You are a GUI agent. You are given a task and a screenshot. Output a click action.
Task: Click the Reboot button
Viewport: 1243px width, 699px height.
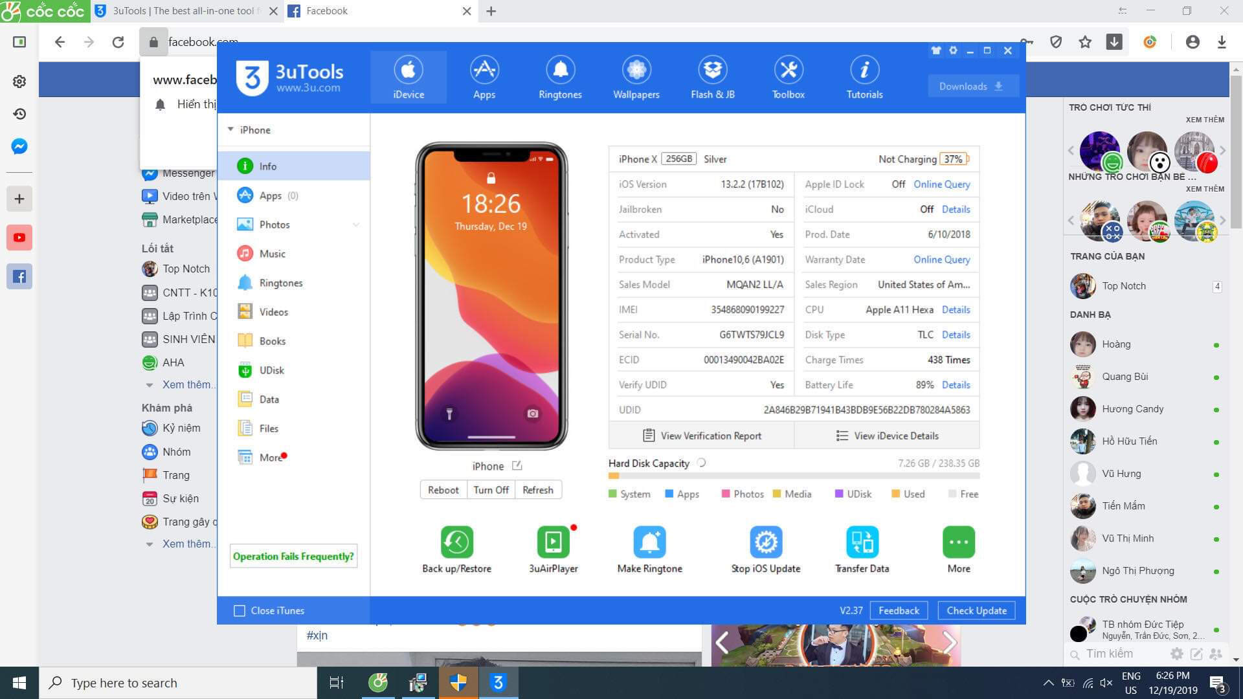point(443,490)
